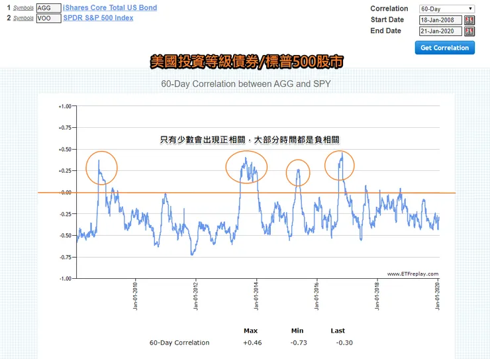The height and width of the screenshot is (359, 490).
Task: Click the Jan-01-2012 x-axis label
Action: [196, 295]
